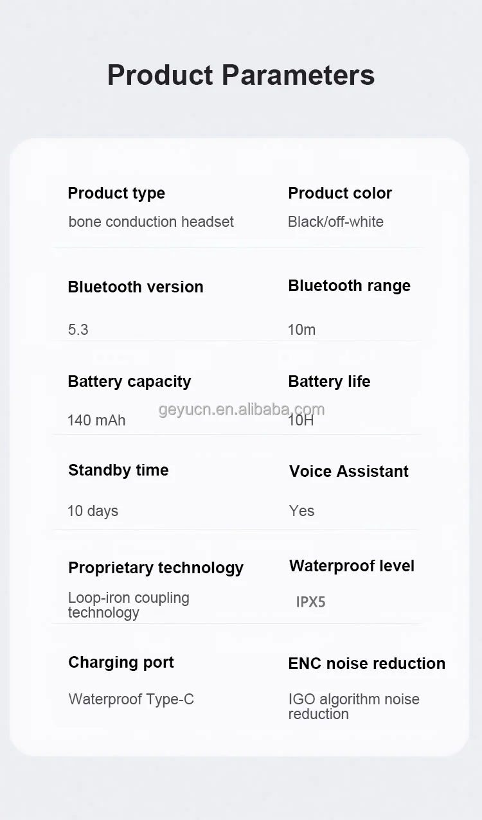The height and width of the screenshot is (820, 482).
Task: Select the Bluetooth range label
Action: click(x=349, y=286)
